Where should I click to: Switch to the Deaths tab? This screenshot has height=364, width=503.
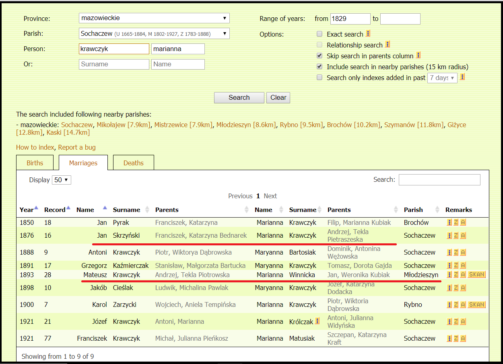pyautogui.click(x=133, y=163)
